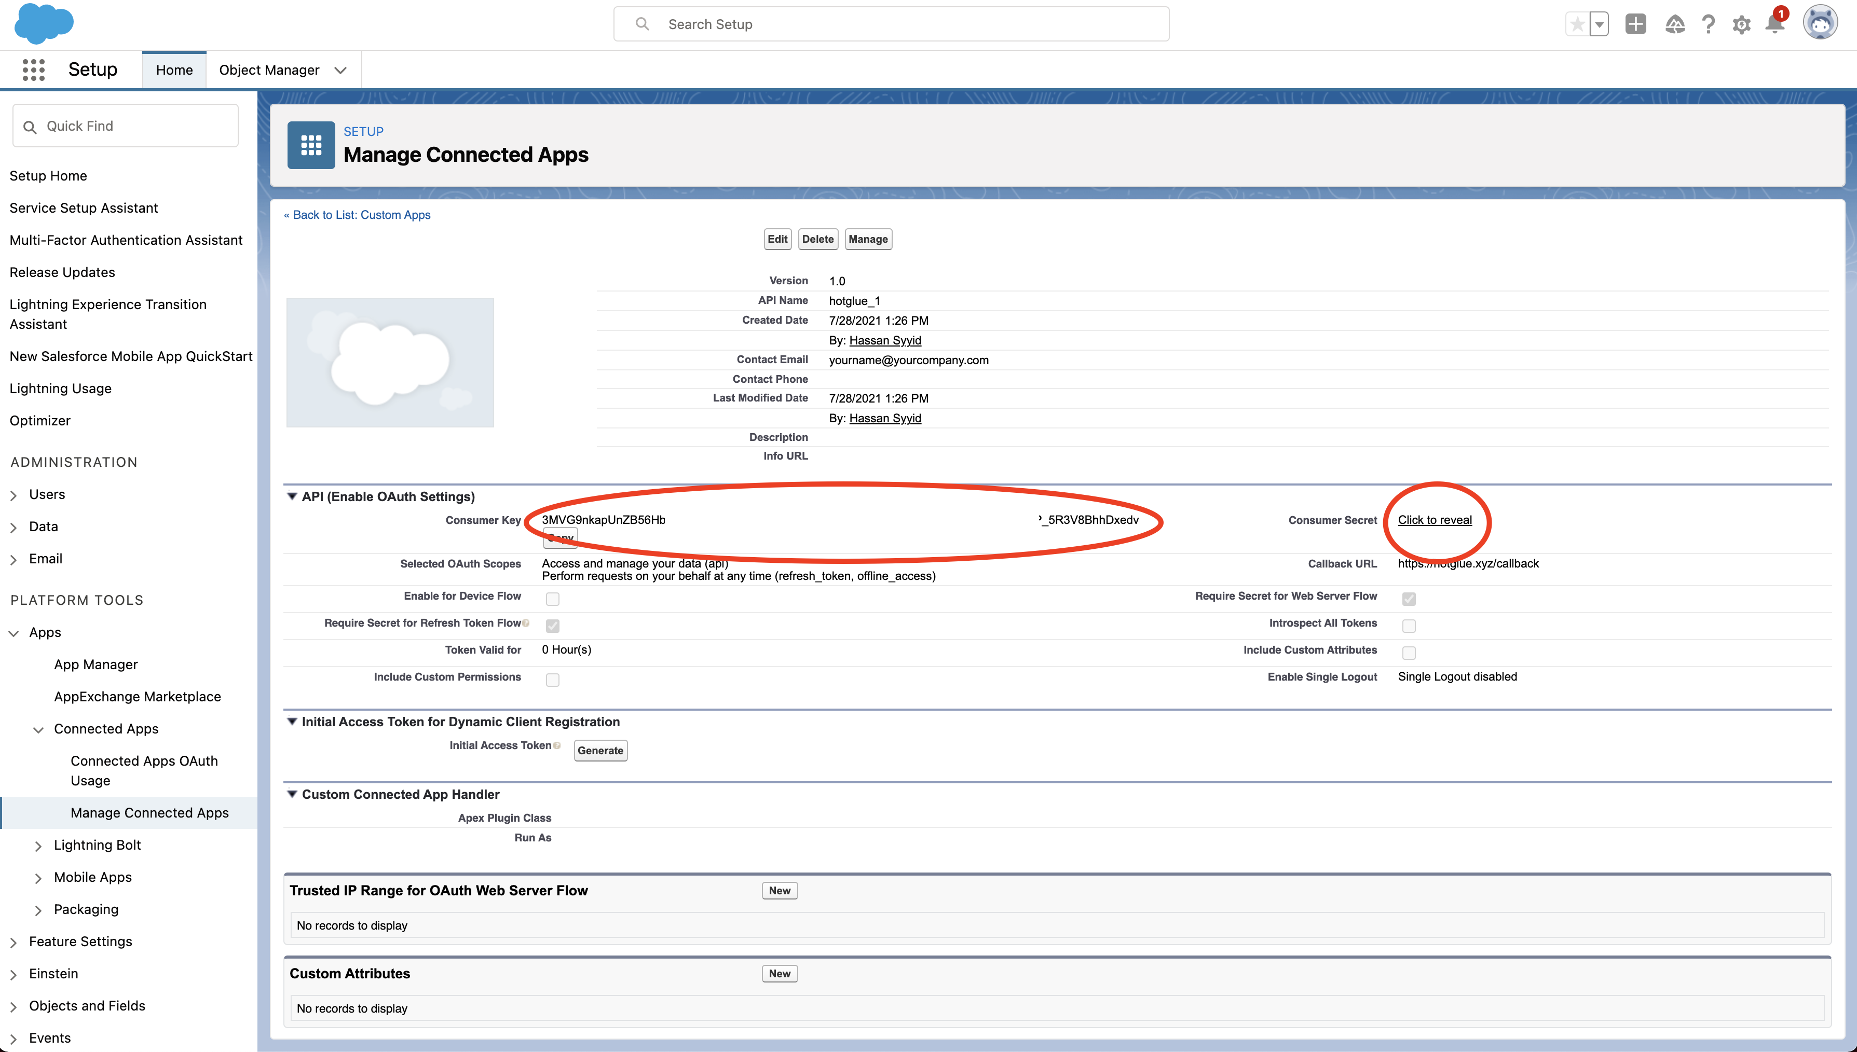This screenshot has height=1052, width=1857.
Task: Collapse the Custom Connected App Handler section
Action: coord(292,794)
